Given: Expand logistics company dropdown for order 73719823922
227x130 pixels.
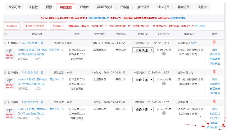Looking at the screenshot, I should (x=143, y=80).
